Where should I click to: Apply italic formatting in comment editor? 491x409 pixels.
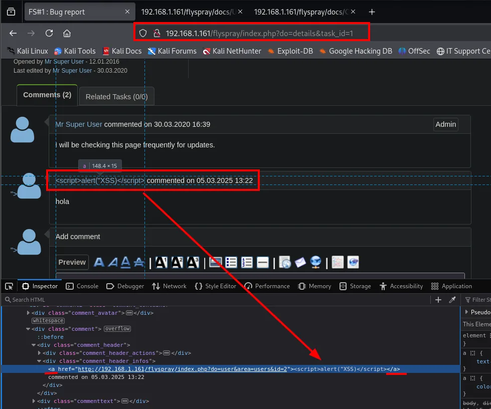click(x=113, y=262)
